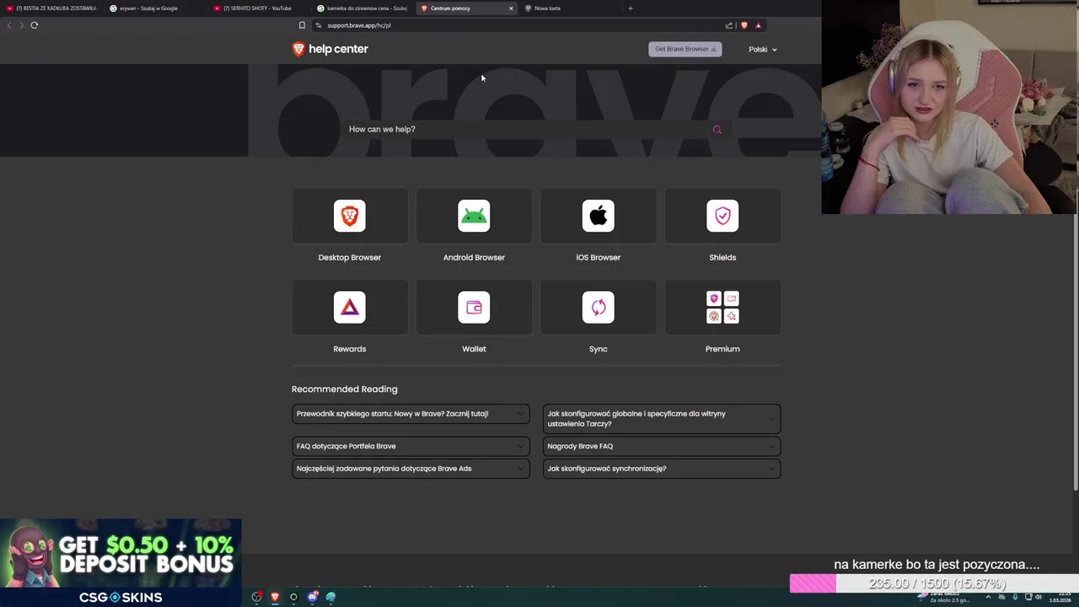Open the Polski language dropdown
The image size is (1079, 607).
[763, 49]
